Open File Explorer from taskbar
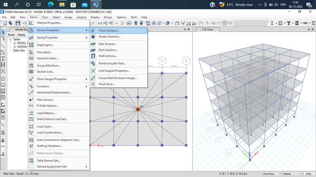This screenshot has height=177, width=316. pos(62,4)
